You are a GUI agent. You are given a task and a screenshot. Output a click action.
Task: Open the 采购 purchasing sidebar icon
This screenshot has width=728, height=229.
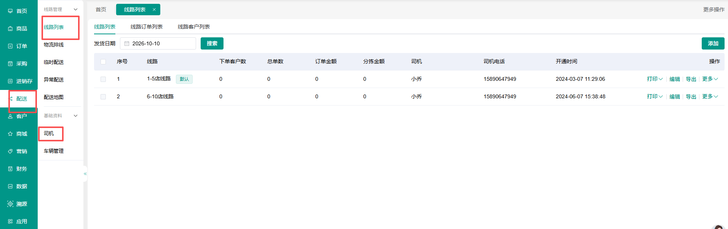click(10, 64)
